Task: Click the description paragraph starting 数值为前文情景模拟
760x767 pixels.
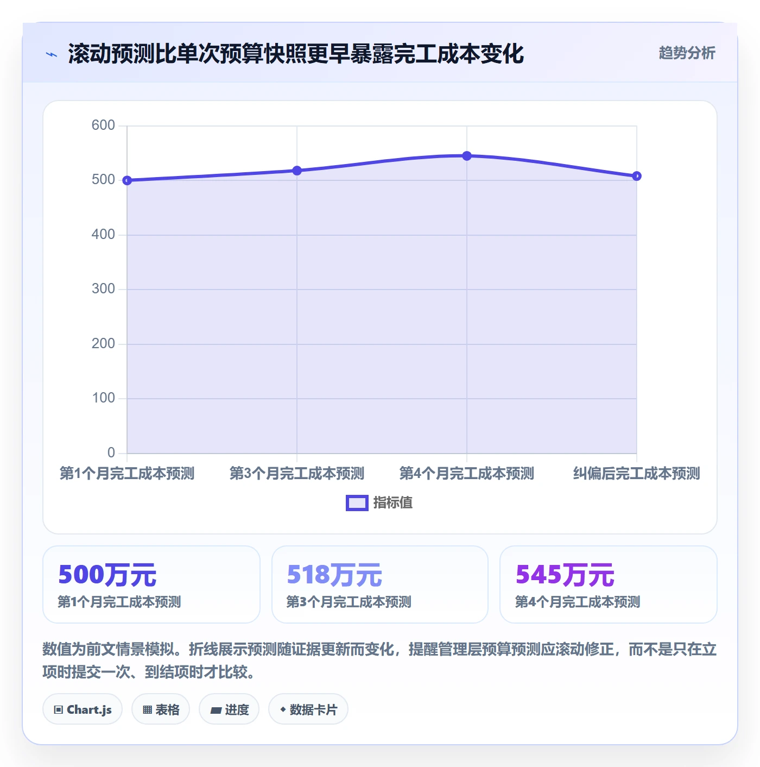Action: 379,661
